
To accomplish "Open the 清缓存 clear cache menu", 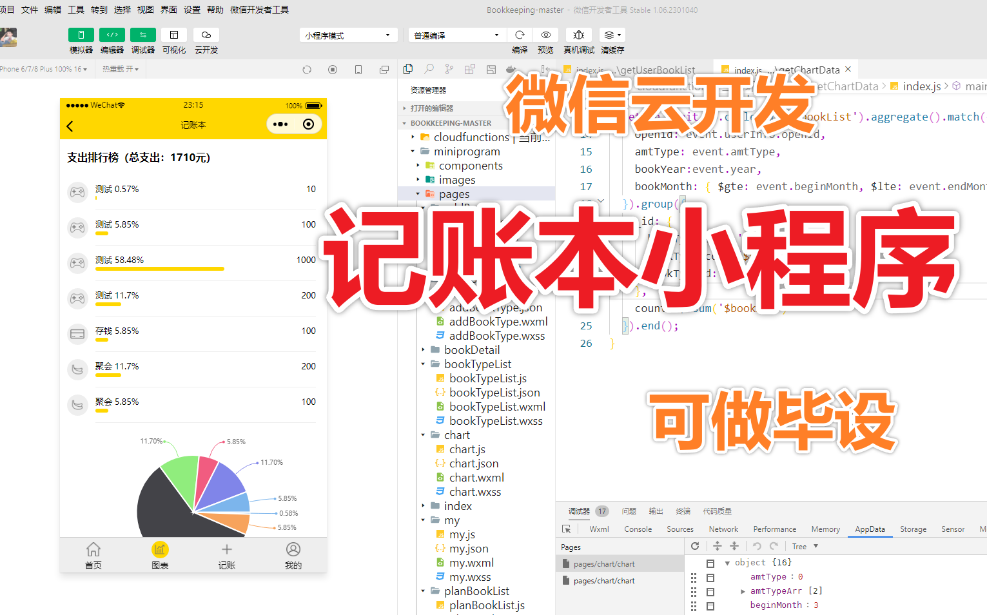I will [x=612, y=35].
